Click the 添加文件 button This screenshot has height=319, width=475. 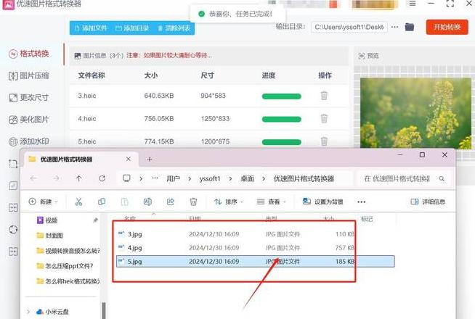coord(91,28)
